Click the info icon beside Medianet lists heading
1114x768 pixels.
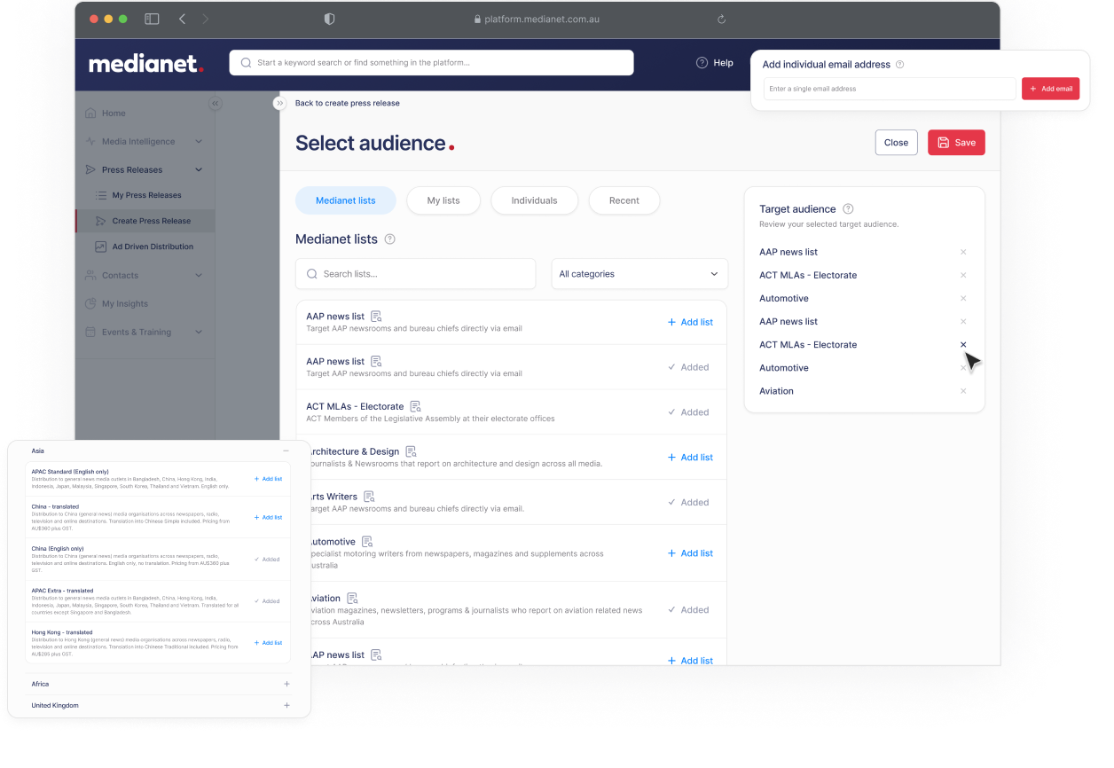pos(389,239)
